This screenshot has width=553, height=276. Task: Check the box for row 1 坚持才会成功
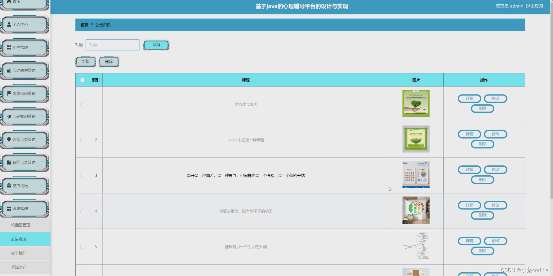tap(82, 104)
